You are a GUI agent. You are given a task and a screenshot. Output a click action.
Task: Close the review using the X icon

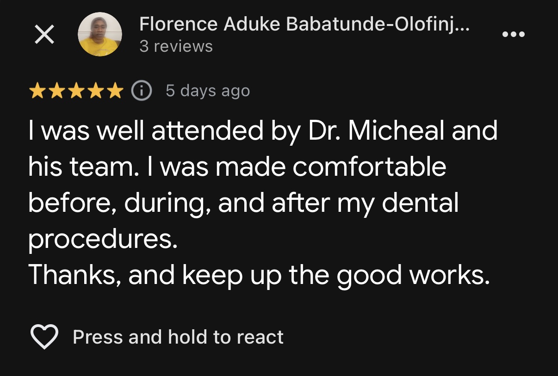[x=44, y=35]
